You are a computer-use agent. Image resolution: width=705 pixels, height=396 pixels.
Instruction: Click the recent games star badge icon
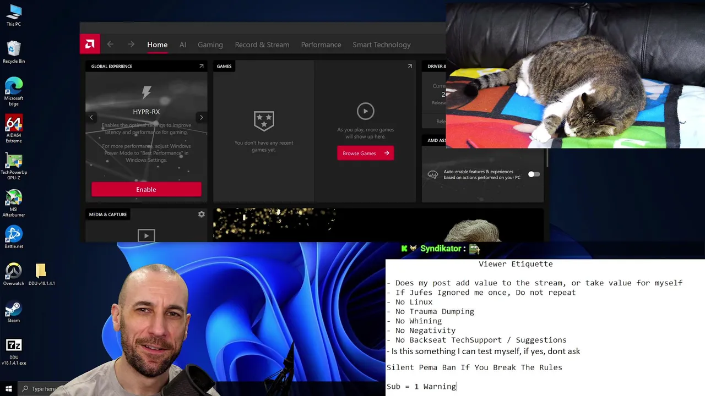point(264,120)
